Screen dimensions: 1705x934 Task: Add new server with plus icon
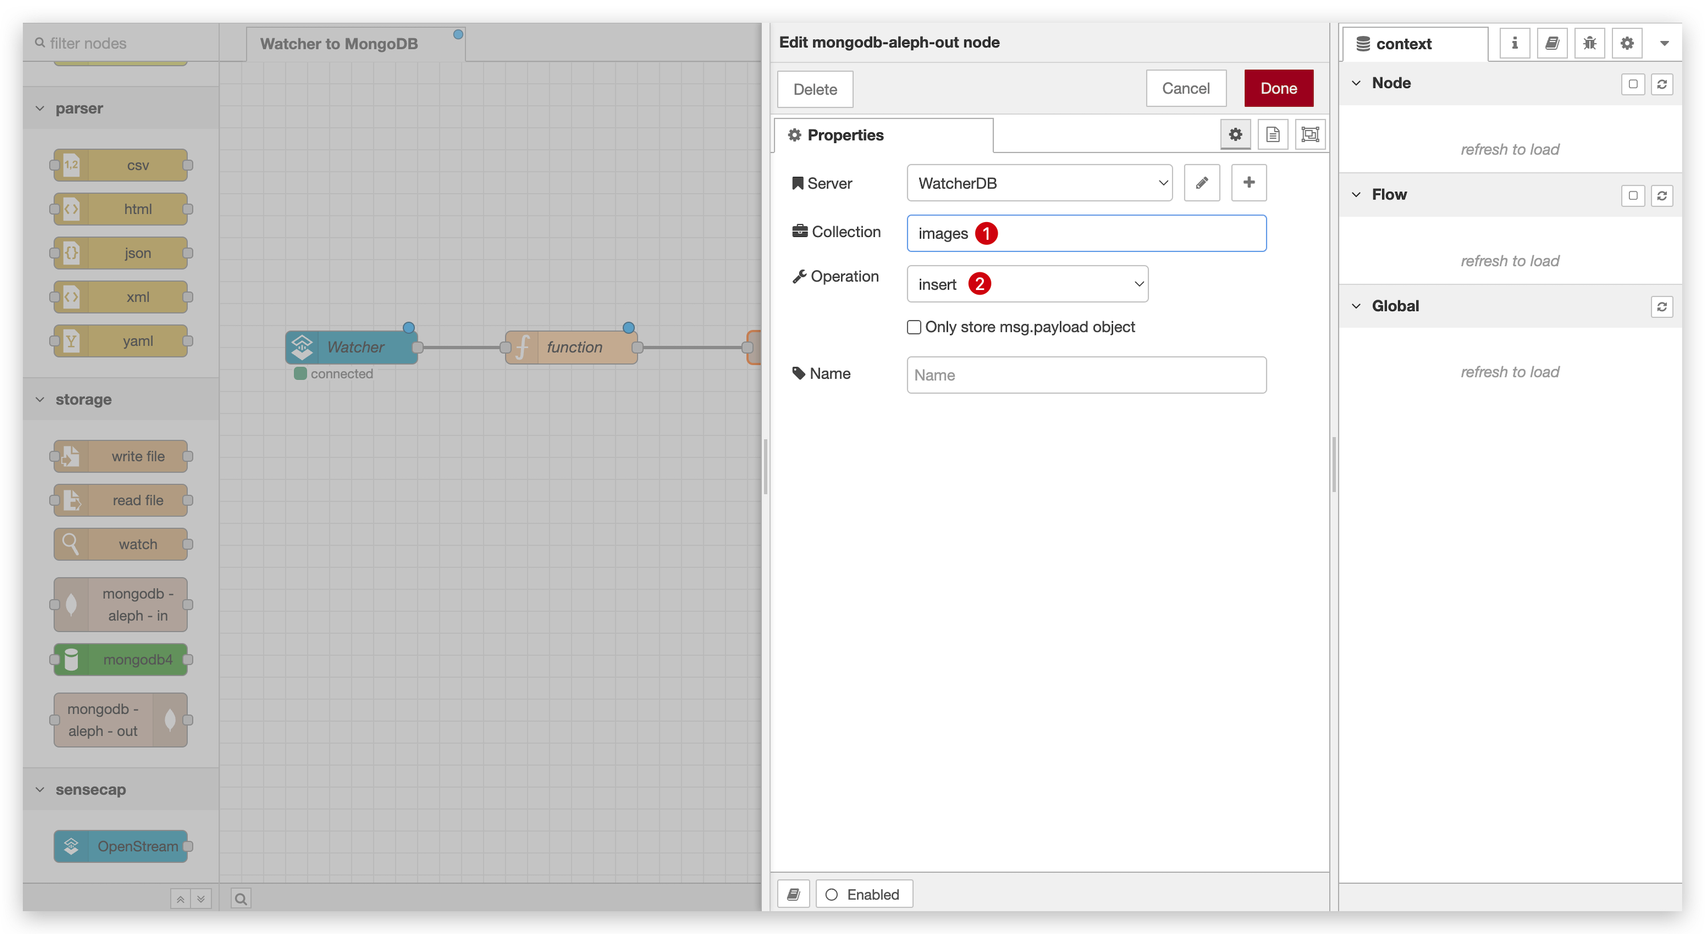1248,183
